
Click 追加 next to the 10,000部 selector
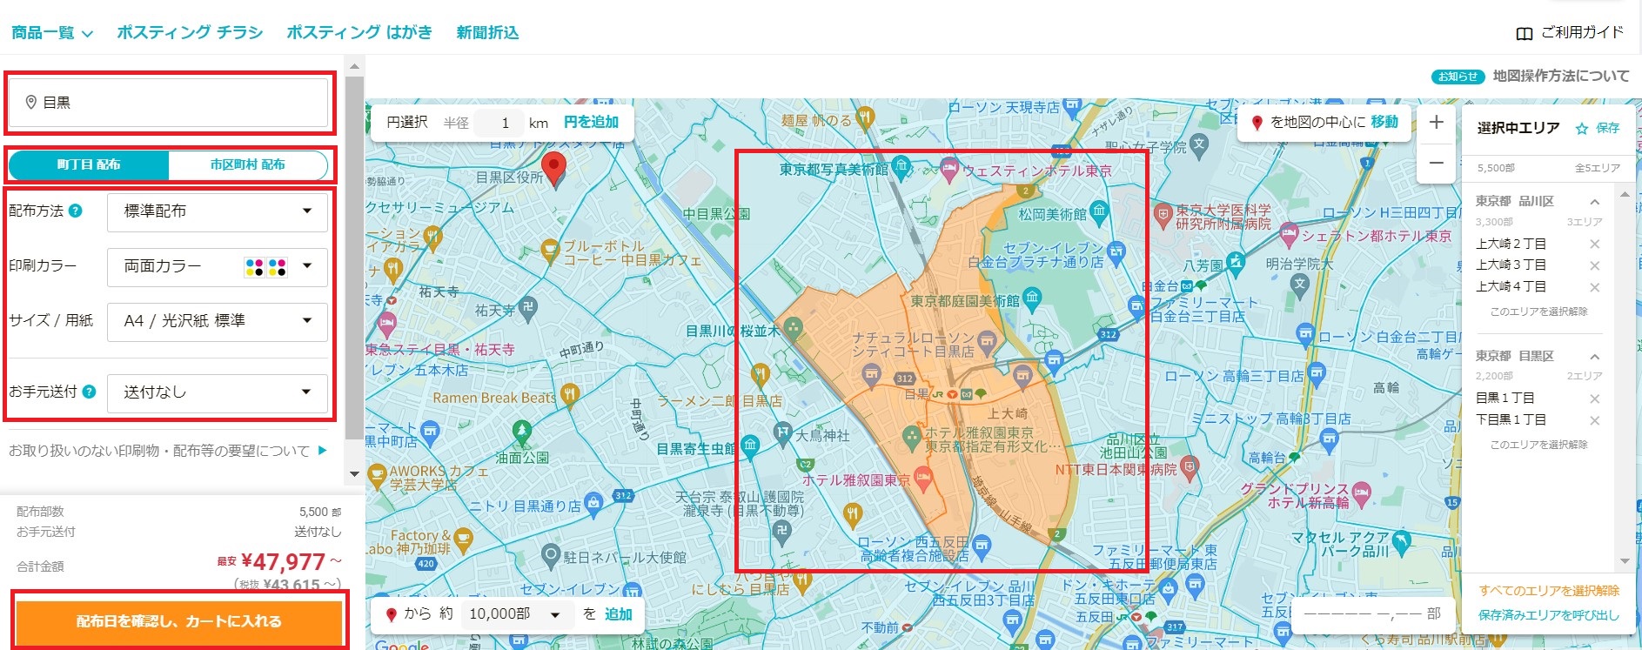pyautogui.click(x=618, y=614)
